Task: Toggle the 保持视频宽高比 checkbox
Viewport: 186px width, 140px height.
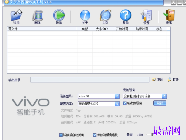Action: [95, 135]
